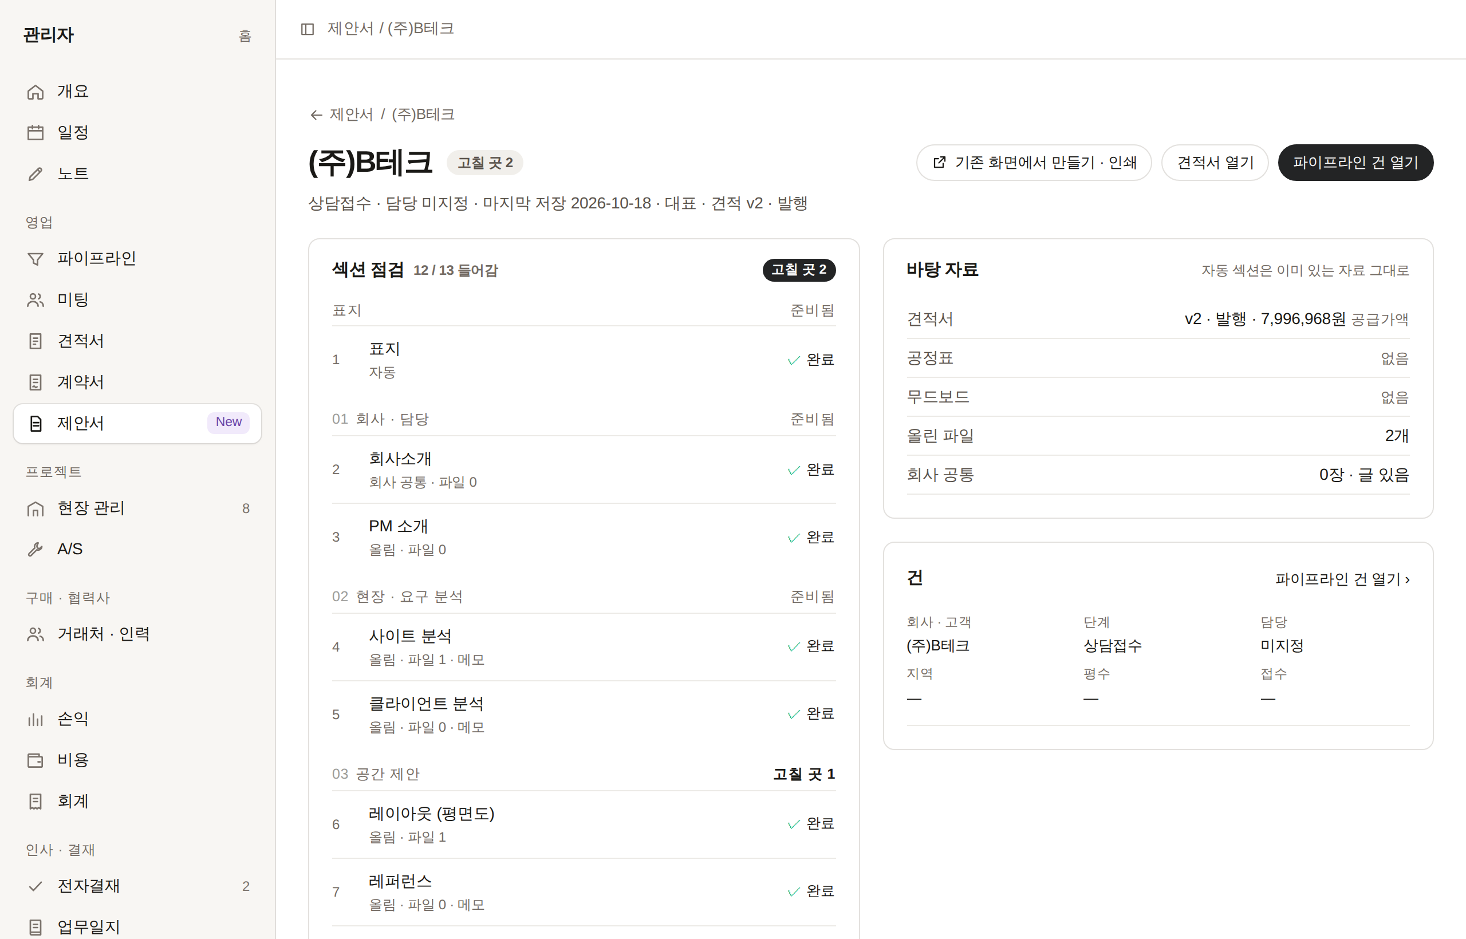Open the 제안서 menu item marked New
The image size is (1466, 939).
tap(137, 423)
